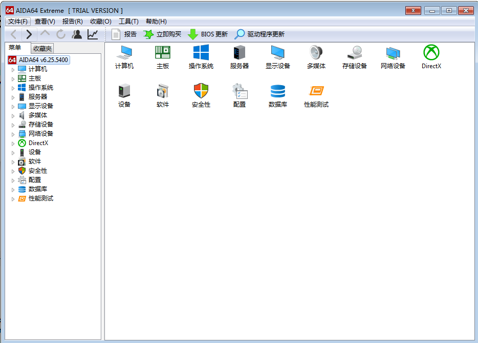The image size is (478, 343).
Task: Select the 显示设备 (Display) icon
Action: (x=277, y=56)
